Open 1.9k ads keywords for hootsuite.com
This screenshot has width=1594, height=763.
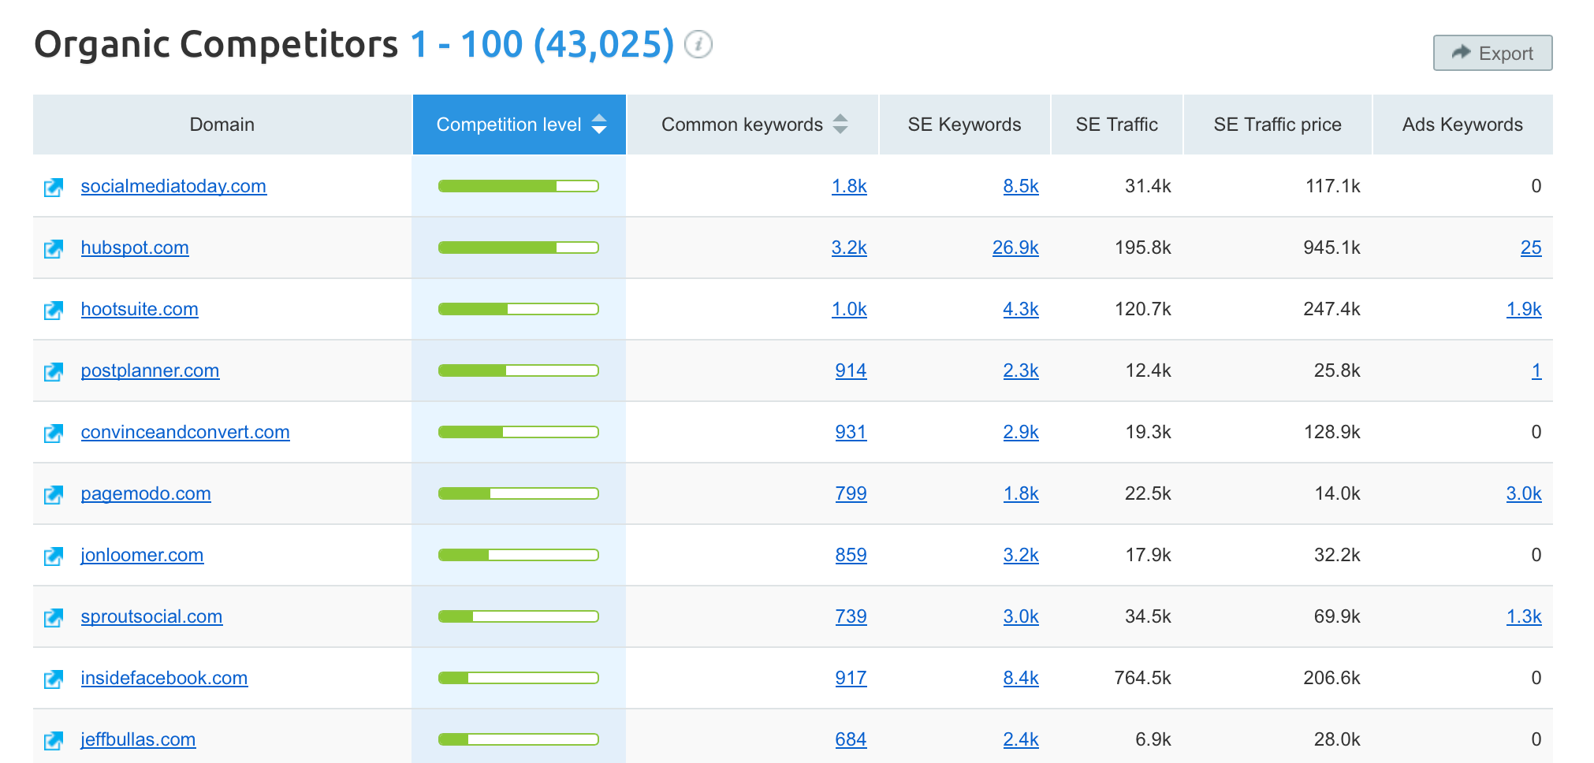click(1524, 309)
